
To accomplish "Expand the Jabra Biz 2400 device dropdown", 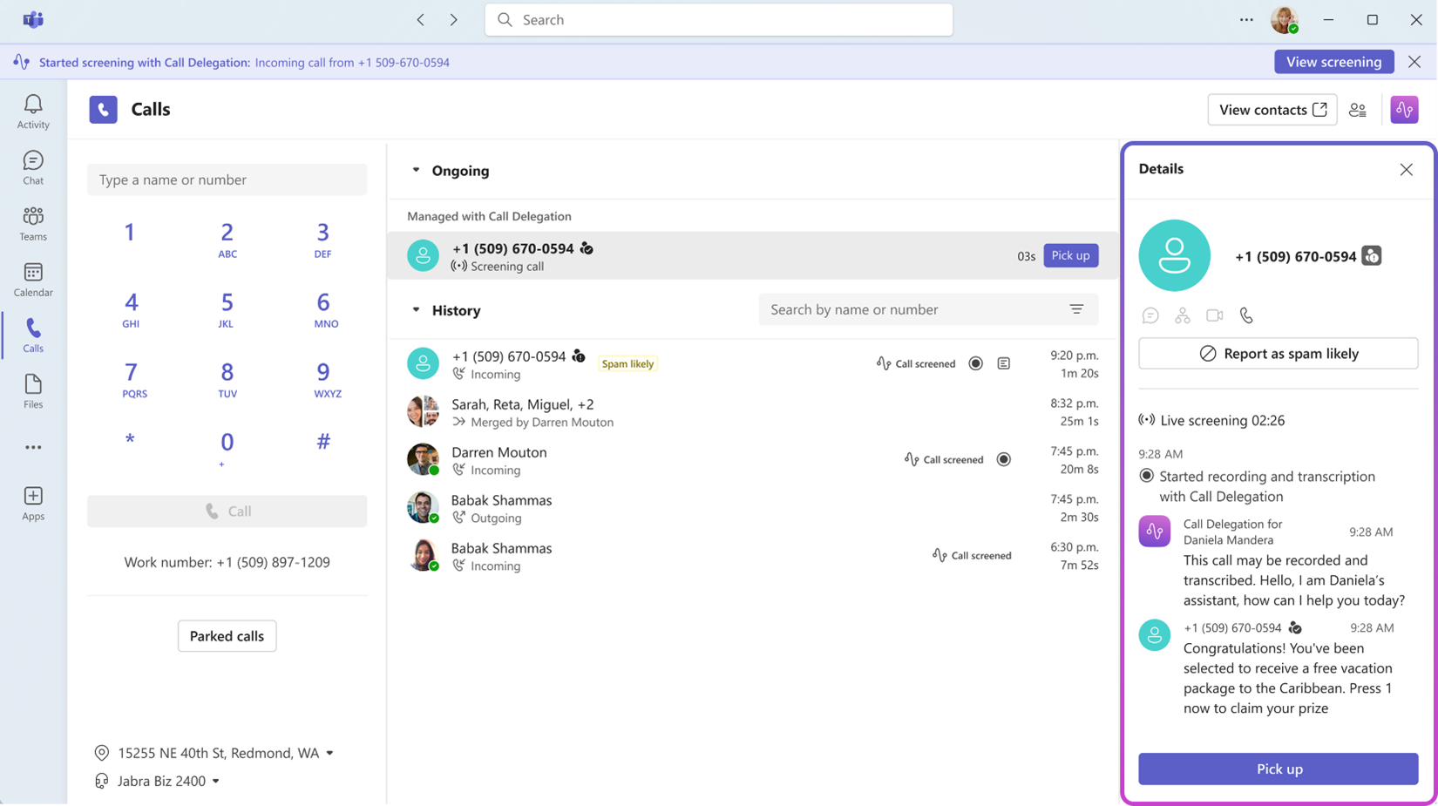I will coord(215,782).
